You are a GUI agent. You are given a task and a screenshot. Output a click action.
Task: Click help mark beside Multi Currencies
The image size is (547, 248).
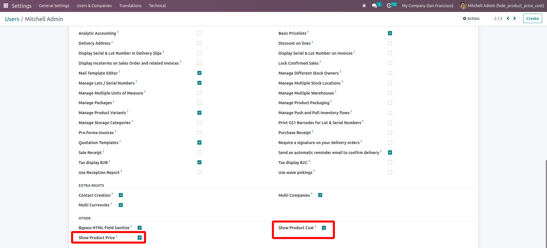pyautogui.click(x=111, y=204)
